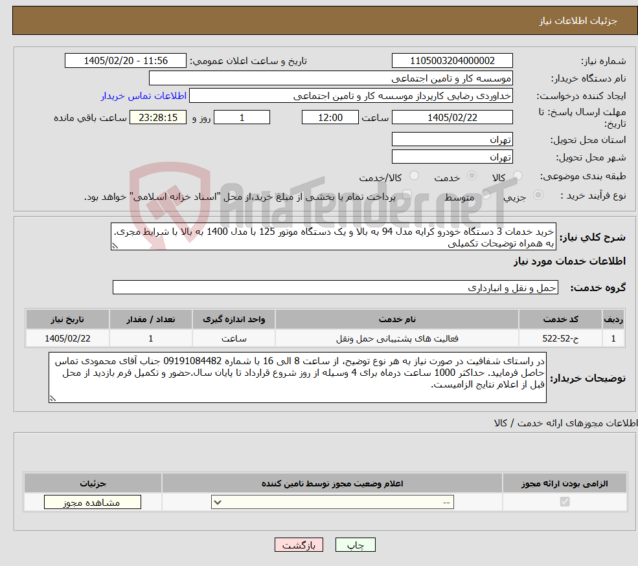
Task: Click the delivery province field تهران
Action: pyautogui.click(x=452, y=139)
